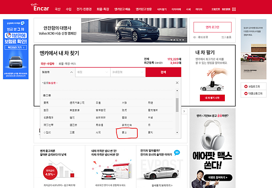Viewport: 272px width, 188px height.
Task: Select 大發 in the manufacturer list
Action: (x=124, y=103)
